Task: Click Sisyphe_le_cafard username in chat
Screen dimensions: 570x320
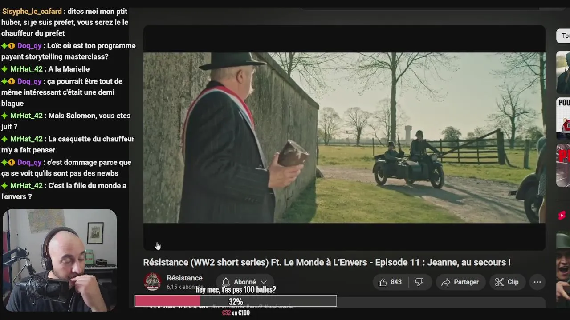Action: [x=32, y=12]
